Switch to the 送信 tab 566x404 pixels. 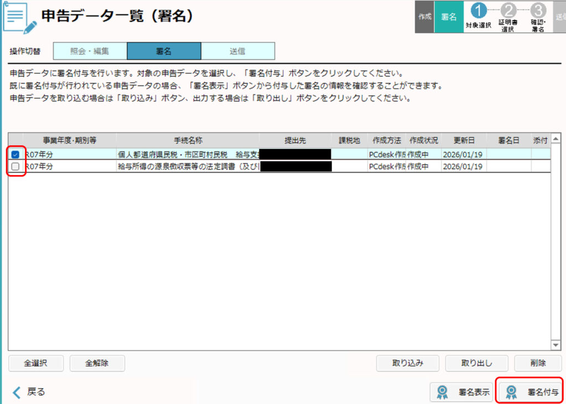(238, 51)
